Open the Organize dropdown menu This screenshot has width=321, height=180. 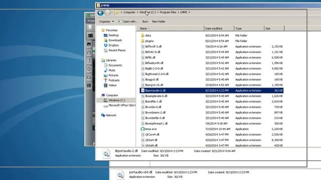tap(106, 21)
